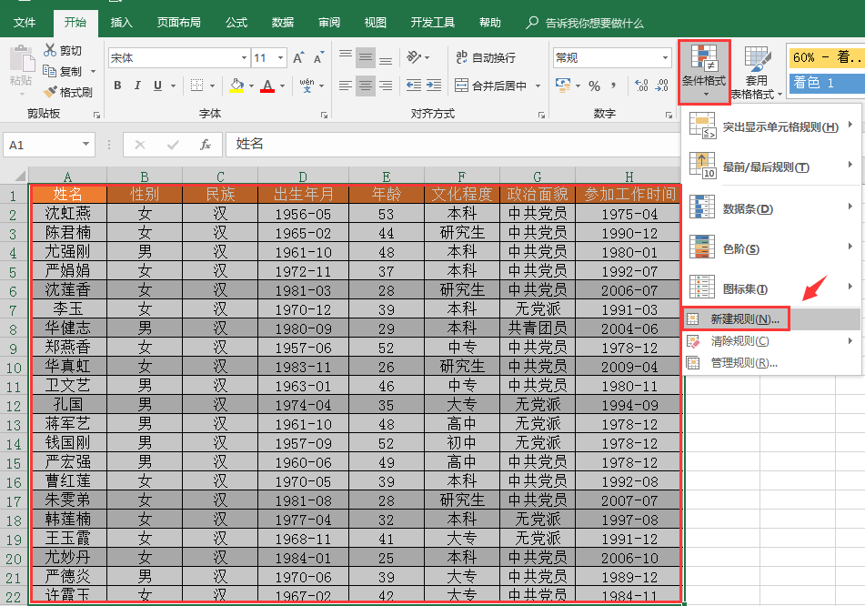Open the clipboard group dialog launcher
Screen dimensions: 865x606
coord(97,115)
